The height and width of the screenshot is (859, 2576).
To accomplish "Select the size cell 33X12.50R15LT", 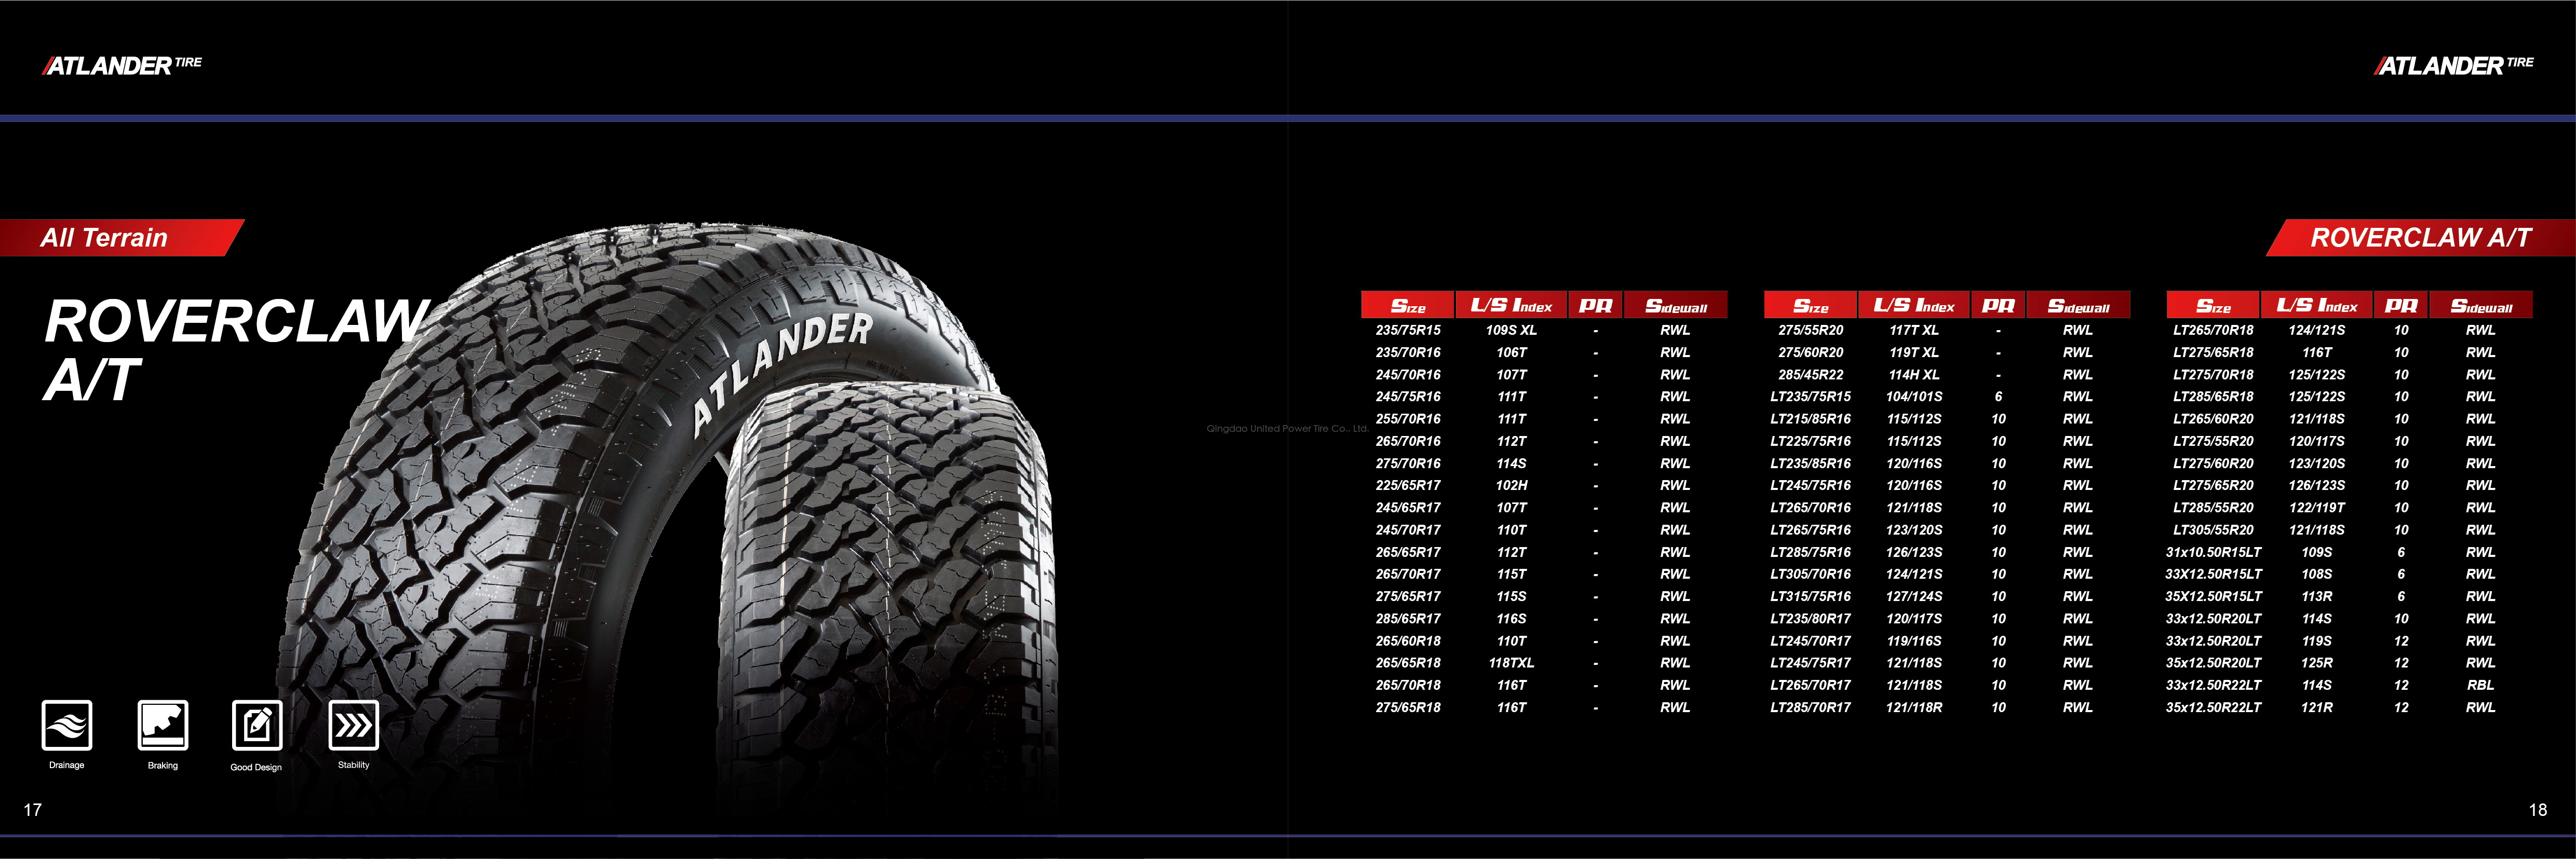I will 2213,574.
